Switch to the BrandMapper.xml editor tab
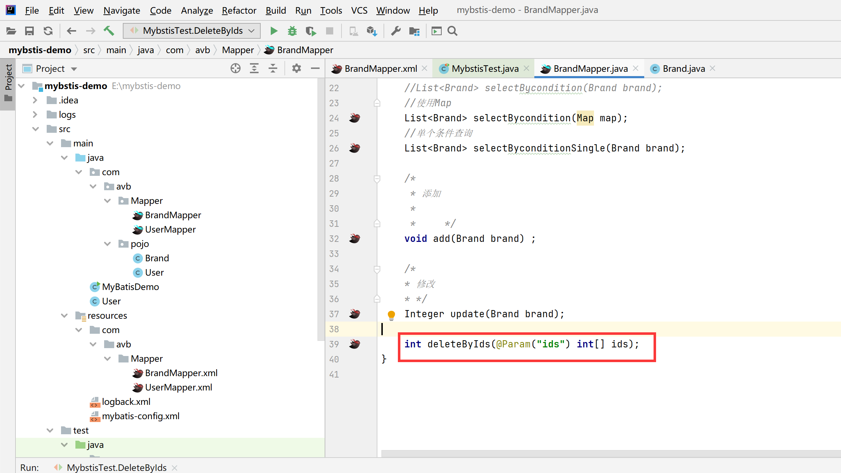Image resolution: width=841 pixels, height=473 pixels. pyautogui.click(x=380, y=69)
